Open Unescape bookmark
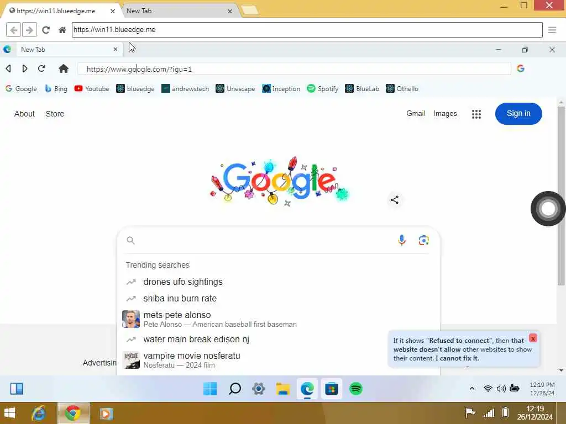The image size is (566, 424). point(235,89)
